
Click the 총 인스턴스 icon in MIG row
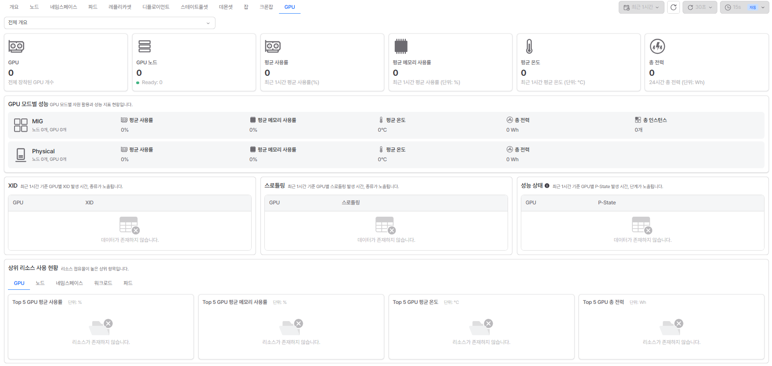pyautogui.click(x=638, y=120)
